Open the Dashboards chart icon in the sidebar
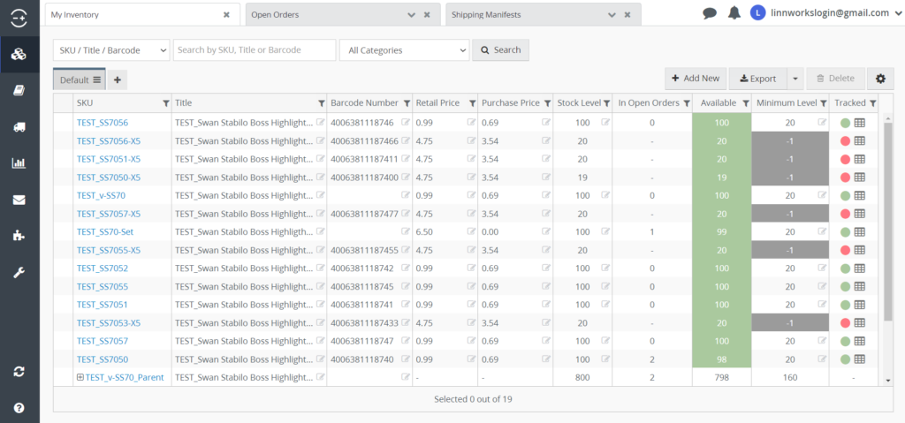The height and width of the screenshot is (423, 905). click(19, 163)
